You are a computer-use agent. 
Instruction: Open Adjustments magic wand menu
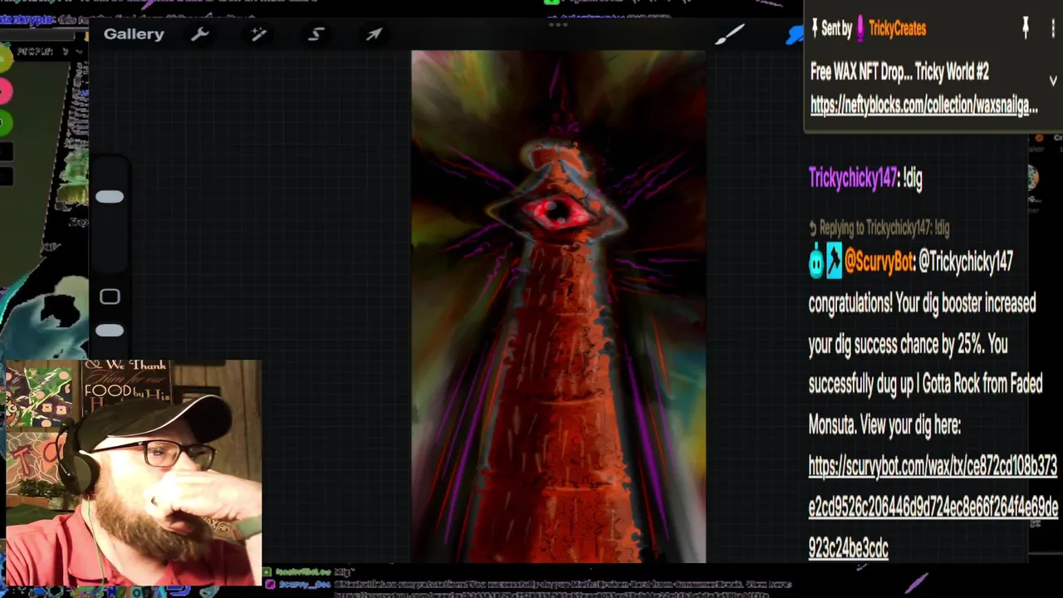tap(257, 34)
